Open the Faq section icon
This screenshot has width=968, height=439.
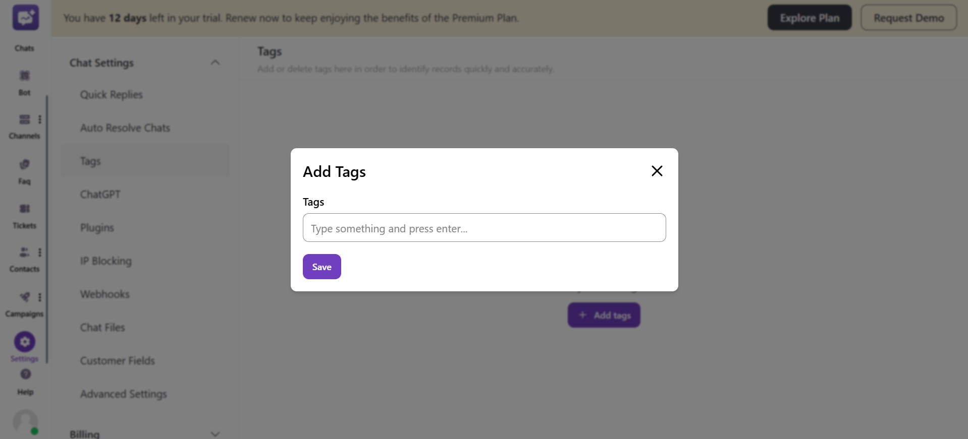click(x=24, y=164)
